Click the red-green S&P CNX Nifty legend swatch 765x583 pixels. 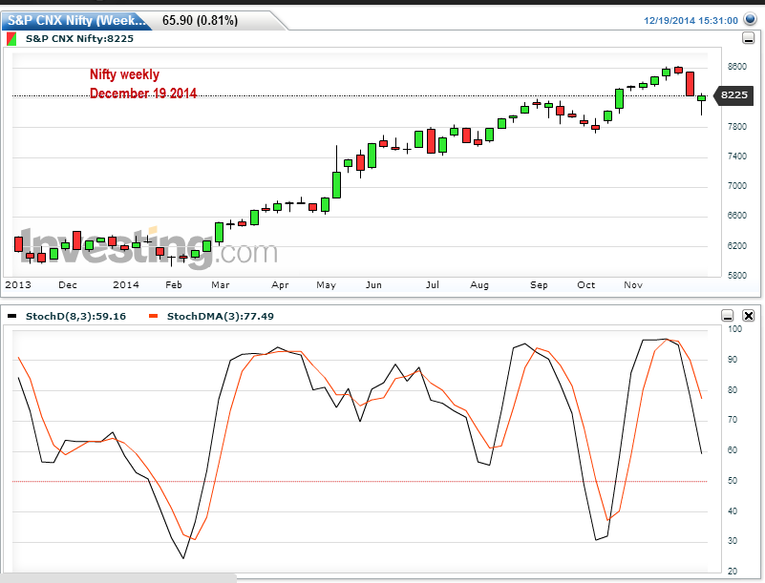11,39
